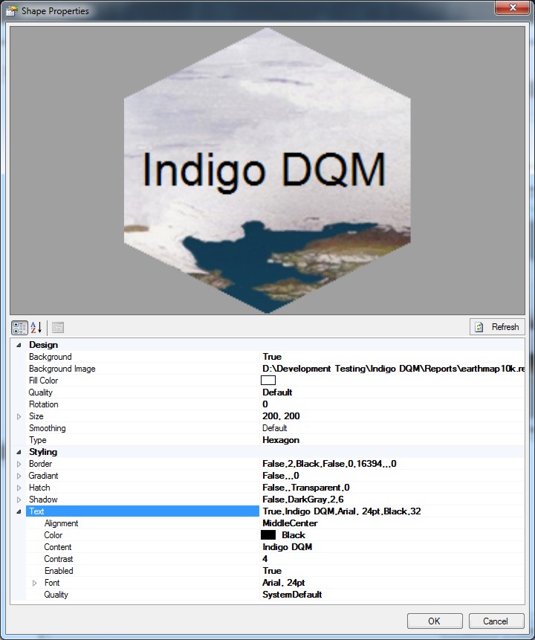The width and height of the screenshot is (535, 640).
Task: Click OK to confirm shape properties
Action: [x=434, y=621]
